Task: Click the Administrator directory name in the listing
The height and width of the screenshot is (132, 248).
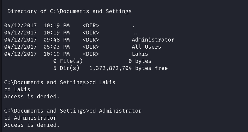Action: click(x=153, y=40)
